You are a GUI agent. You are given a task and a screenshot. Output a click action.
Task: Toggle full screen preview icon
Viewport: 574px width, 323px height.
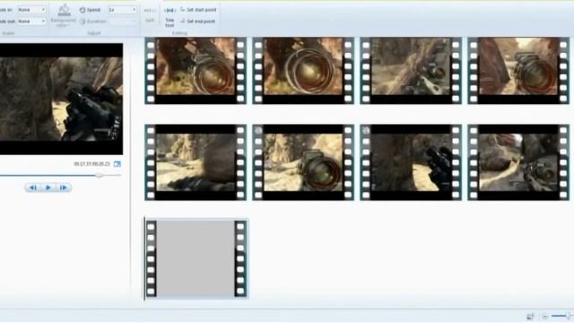(117, 163)
